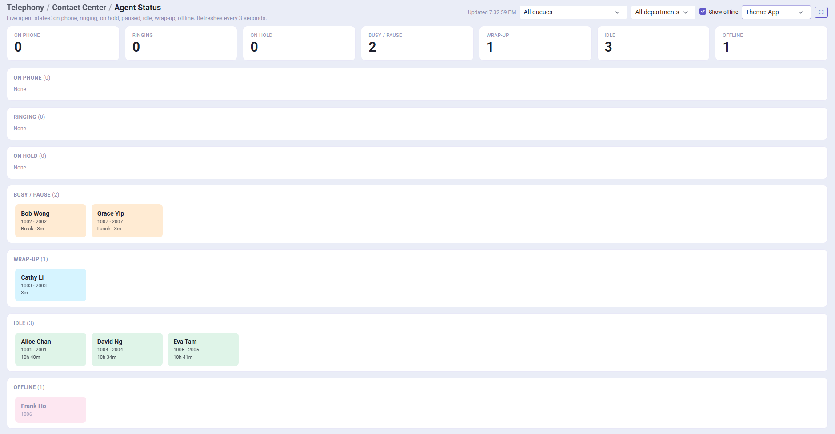The width and height of the screenshot is (835, 434).
Task: Click the Updated 7:32:59 PM timestamp
Action: [x=492, y=12]
